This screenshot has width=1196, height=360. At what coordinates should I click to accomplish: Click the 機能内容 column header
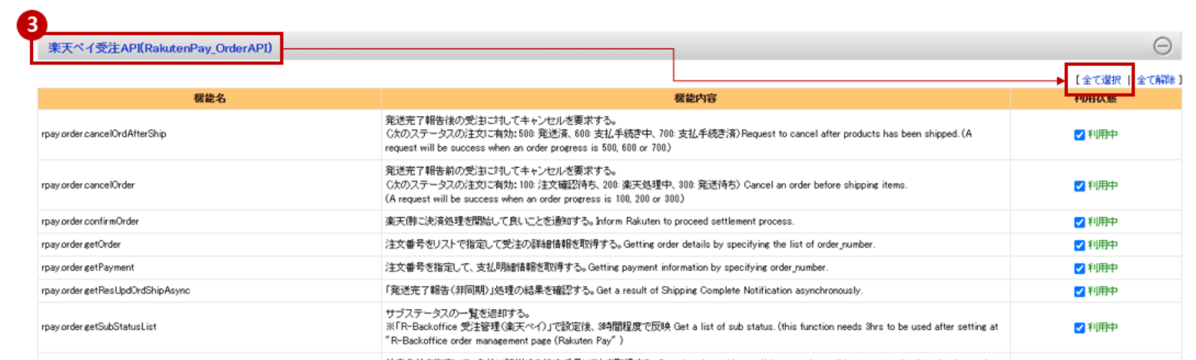[695, 98]
